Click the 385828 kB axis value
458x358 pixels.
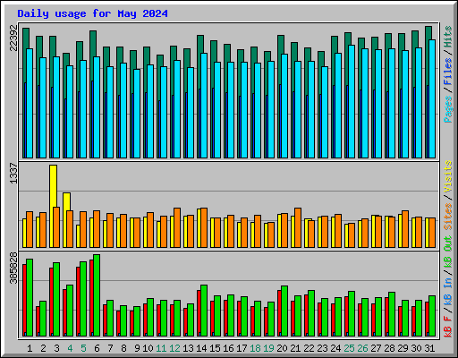pos(13,268)
